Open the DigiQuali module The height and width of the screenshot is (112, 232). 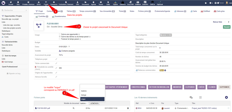pos(160,3)
